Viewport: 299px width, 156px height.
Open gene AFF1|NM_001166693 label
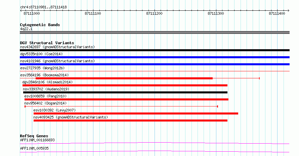coord(37,140)
